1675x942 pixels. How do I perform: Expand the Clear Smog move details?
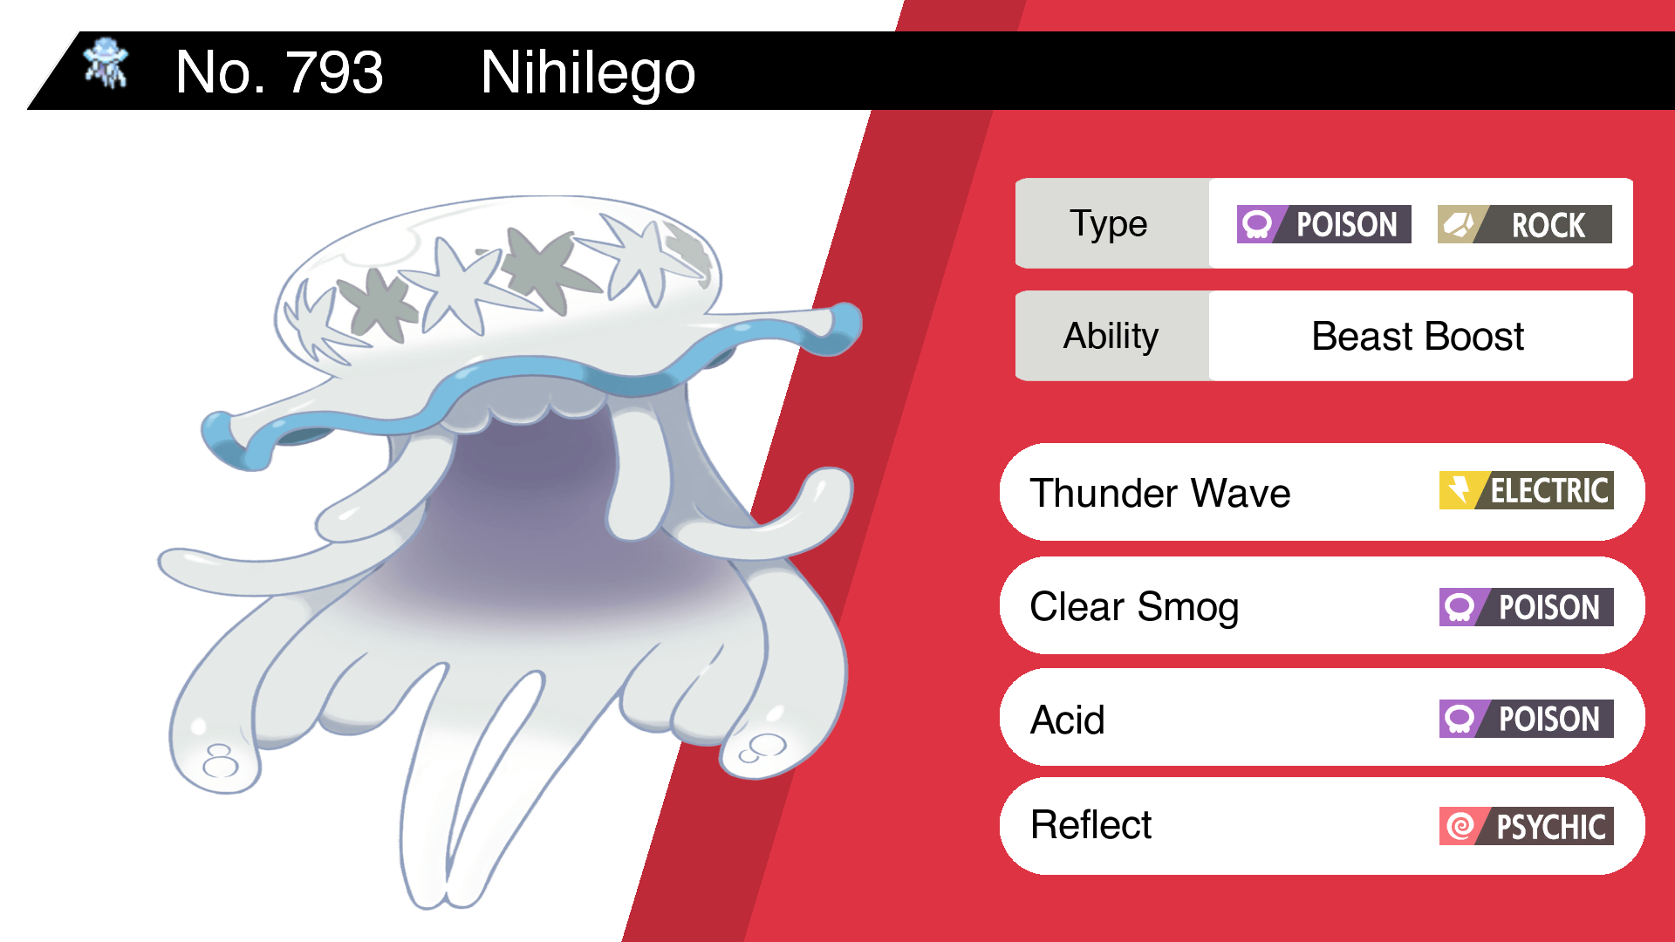tap(1311, 606)
